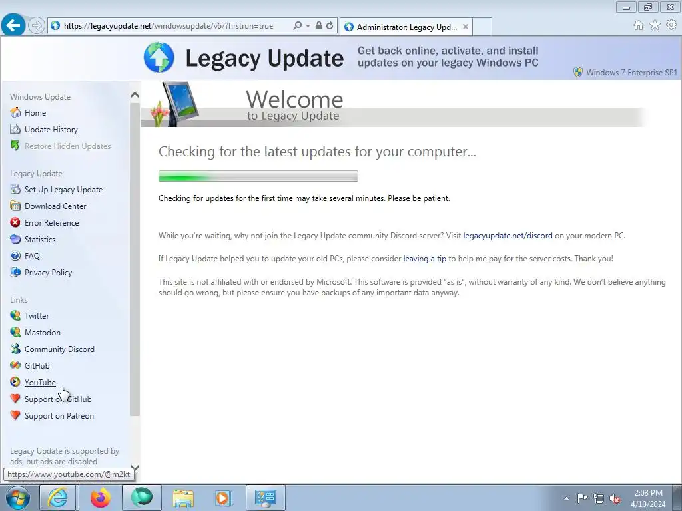Click the GitHub icon in Links
The width and height of the screenshot is (682, 511).
coord(15,365)
